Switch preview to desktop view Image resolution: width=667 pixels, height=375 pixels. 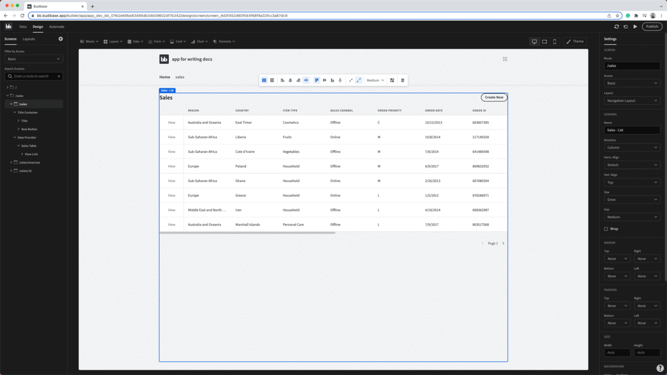[x=535, y=42]
